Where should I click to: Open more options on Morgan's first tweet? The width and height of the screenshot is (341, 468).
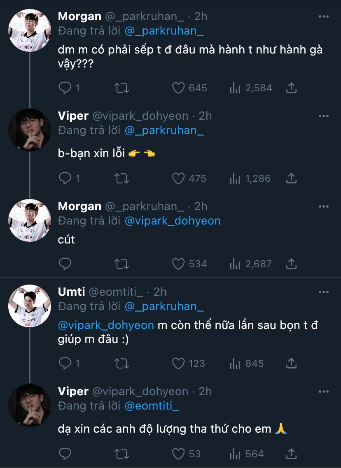324,16
